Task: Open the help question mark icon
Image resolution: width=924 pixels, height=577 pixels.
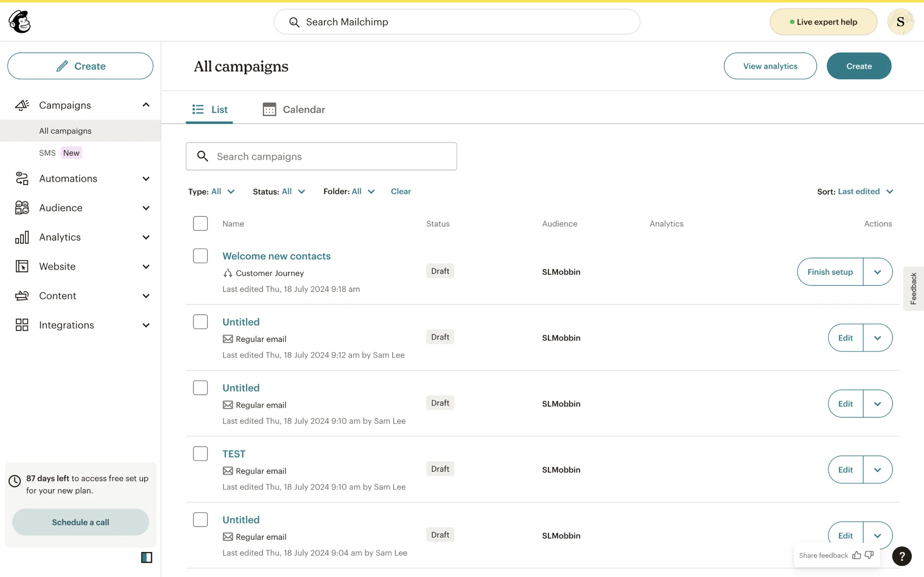Action: pyautogui.click(x=901, y=556)
